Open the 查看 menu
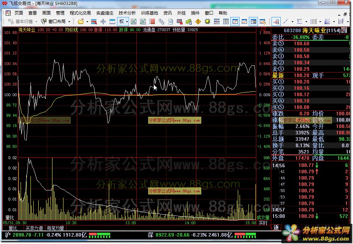 (33, 13)
